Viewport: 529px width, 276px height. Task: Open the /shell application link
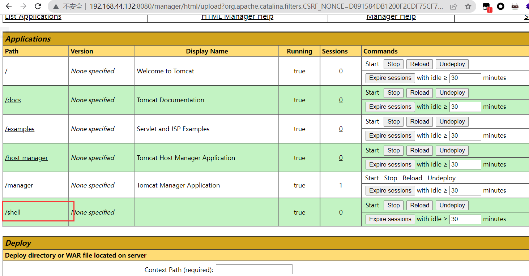coord(13,212)
